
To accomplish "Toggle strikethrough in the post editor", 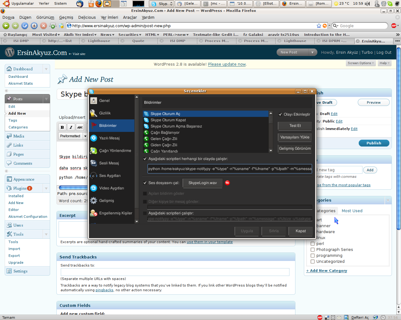I will click(80, 127).
